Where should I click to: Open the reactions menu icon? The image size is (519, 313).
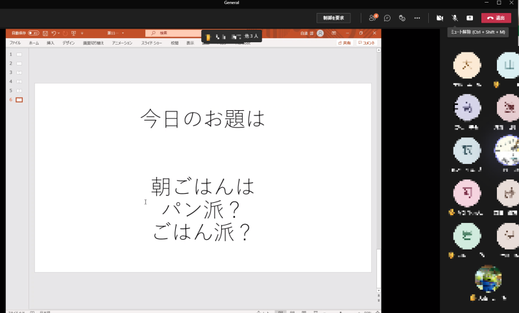pyautogui.click(x=402, y=18)
